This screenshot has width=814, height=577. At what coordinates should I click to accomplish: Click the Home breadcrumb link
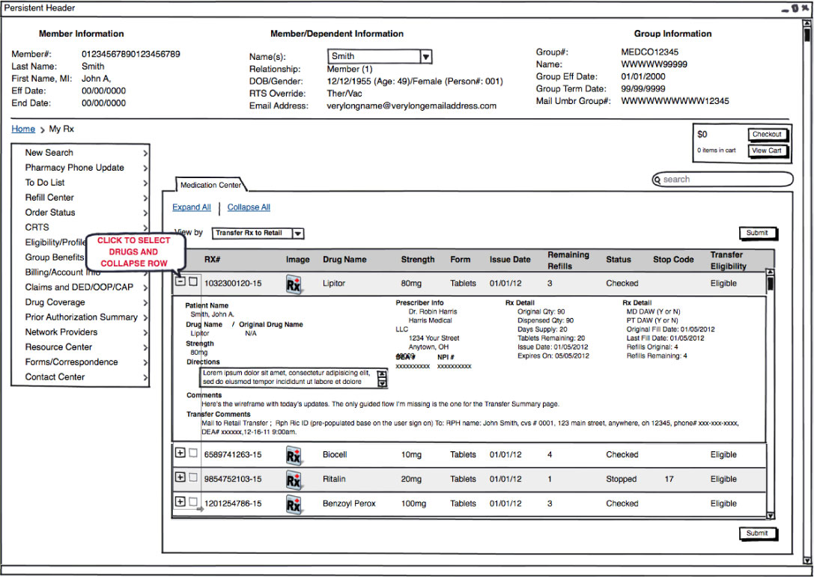(x=23, y=129)
